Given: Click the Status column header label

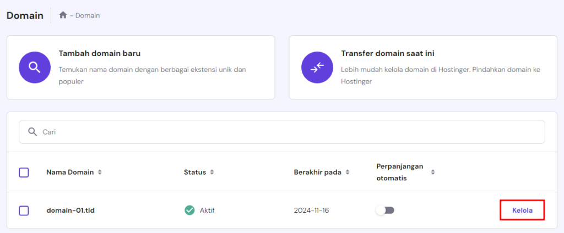Looking at the screenshot, I should click(194, 172).
